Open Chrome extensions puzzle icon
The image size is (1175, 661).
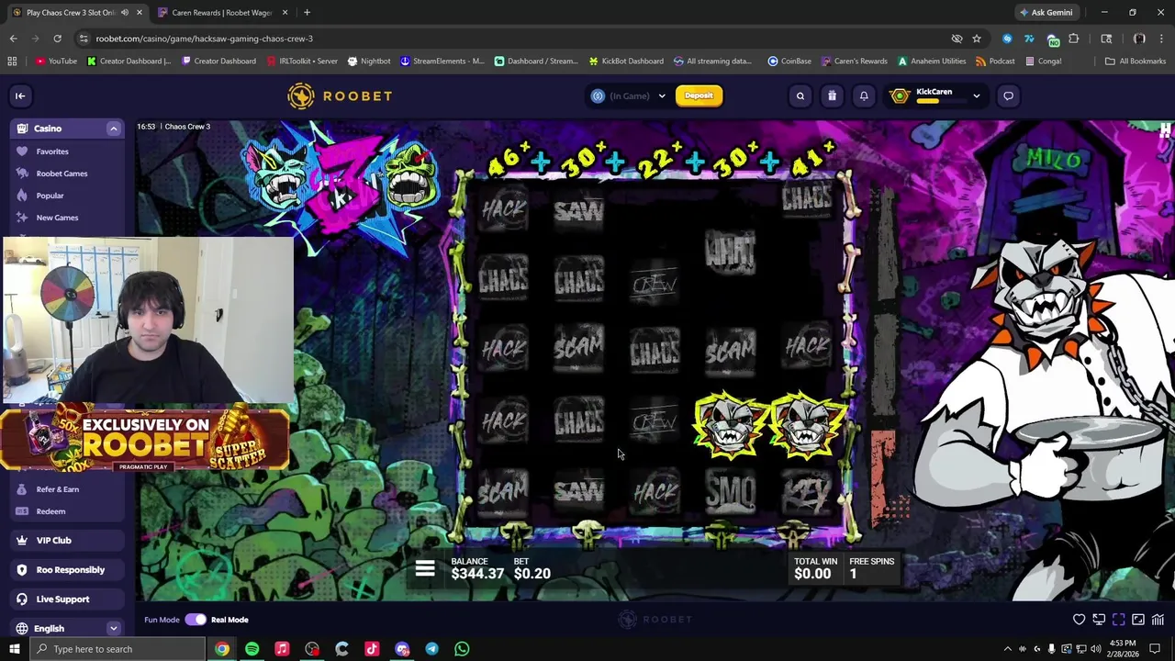pyautogui.click(x=1074, y=39)
